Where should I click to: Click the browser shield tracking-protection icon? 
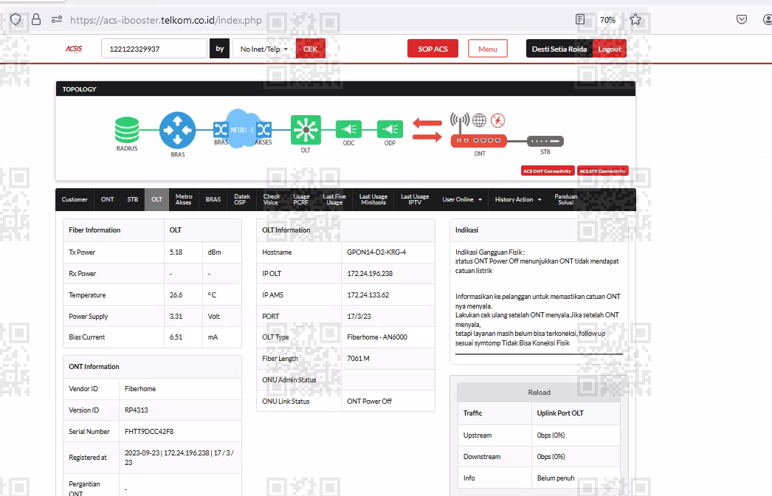15,20
